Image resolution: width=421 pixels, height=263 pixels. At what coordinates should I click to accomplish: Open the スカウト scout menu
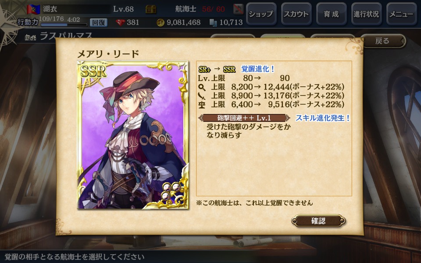point(296,14)
